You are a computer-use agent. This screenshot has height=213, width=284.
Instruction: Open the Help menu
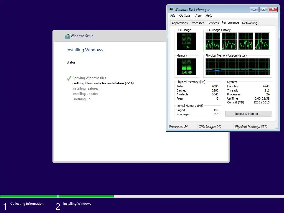(x=209, y=16)
